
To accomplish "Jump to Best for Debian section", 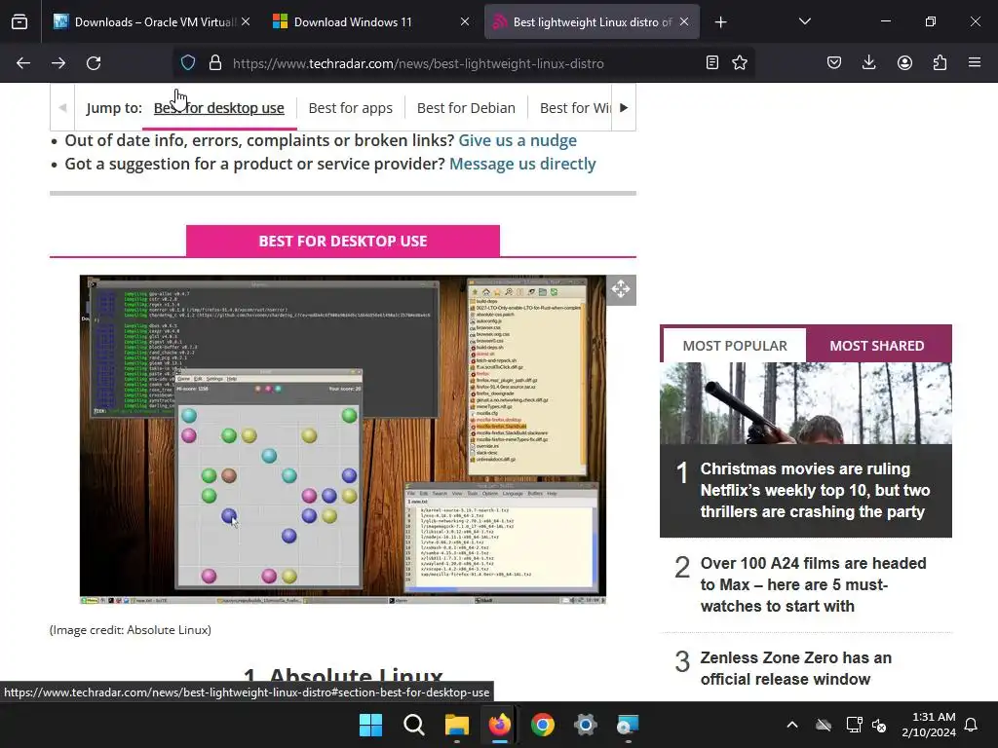I will (x=466, y=108).
